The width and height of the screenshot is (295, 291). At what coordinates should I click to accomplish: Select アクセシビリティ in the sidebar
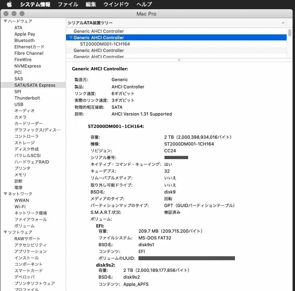30,245
